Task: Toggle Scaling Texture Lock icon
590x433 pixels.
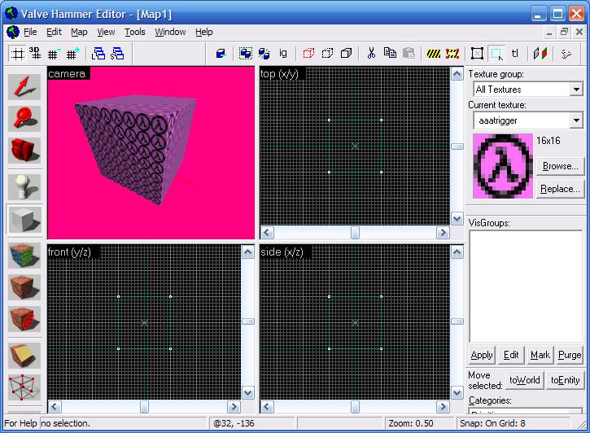Action: (540, 54)
